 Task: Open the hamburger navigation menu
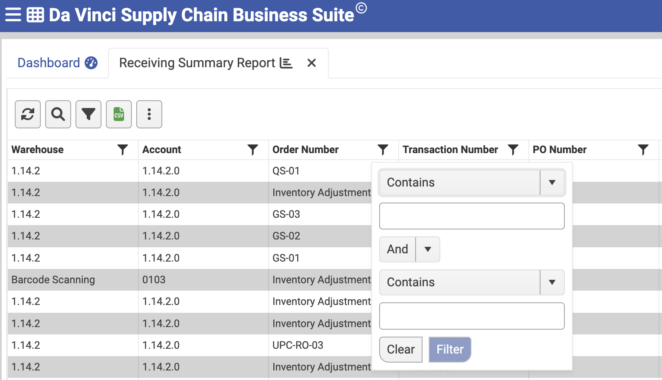tap(13, 15)
